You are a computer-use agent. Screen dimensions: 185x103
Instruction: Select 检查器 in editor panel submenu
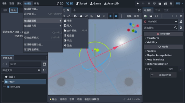[70, 35]
